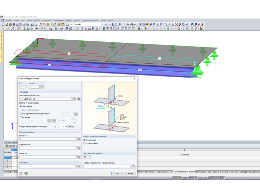The height and width of the screenshot is (195, 260).
Task: Switch to Libertações de nó tab
Action: (x=165, y=172)
